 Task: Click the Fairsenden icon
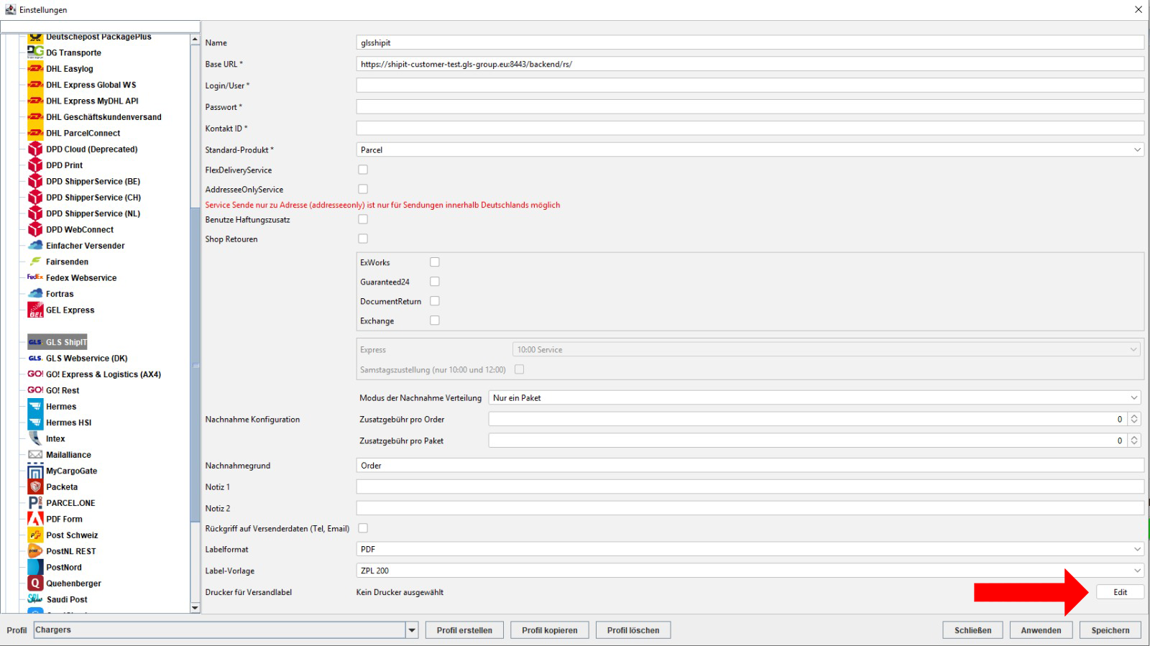[x=35, y=262]
